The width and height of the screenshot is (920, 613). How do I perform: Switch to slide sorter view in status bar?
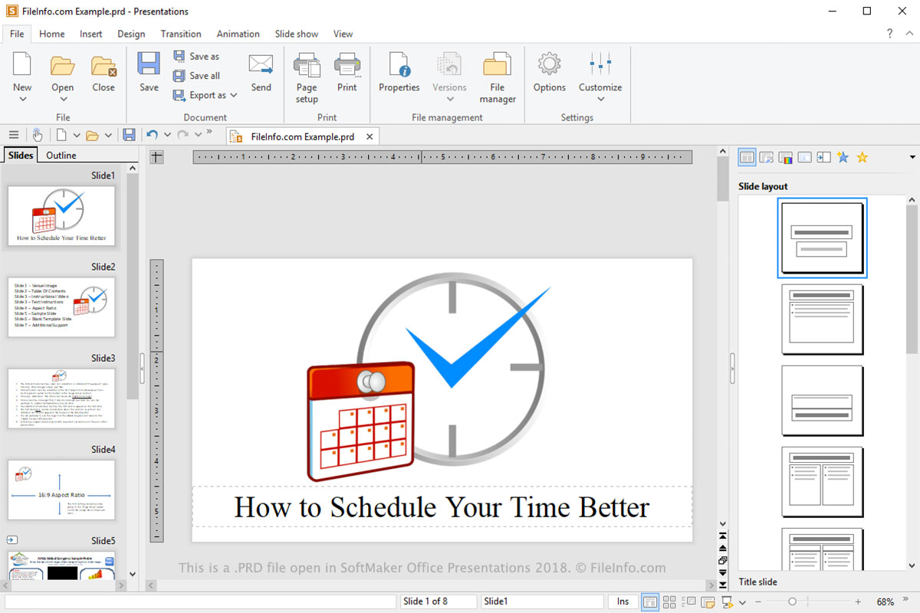[x=669, y=602]
